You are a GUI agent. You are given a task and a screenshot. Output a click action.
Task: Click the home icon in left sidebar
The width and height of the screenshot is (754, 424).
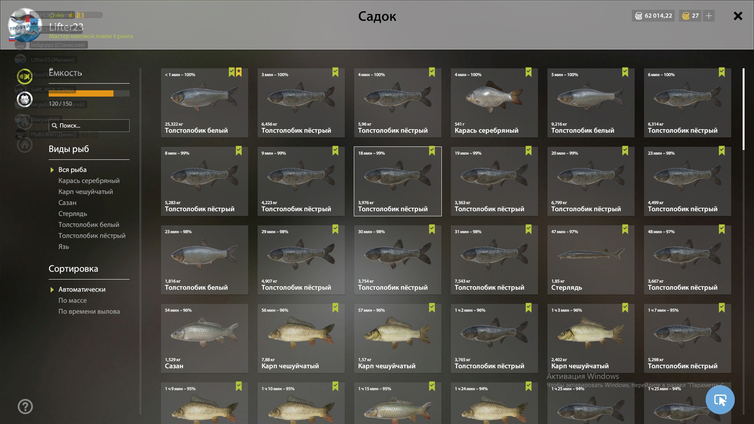(x=24, y=145)
